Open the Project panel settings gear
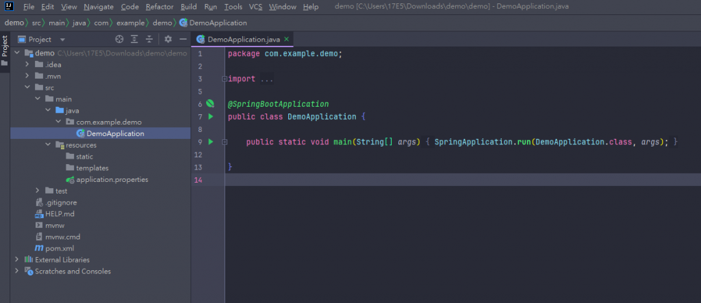The width and height of the screenshot is (701, 303). coord(168,39)
